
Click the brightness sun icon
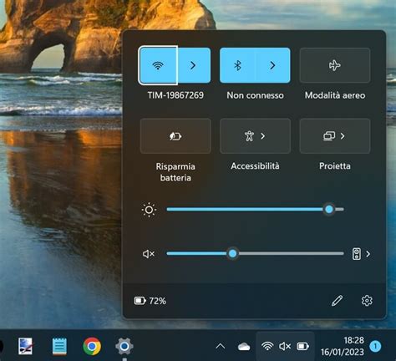[x=149, y=210]
